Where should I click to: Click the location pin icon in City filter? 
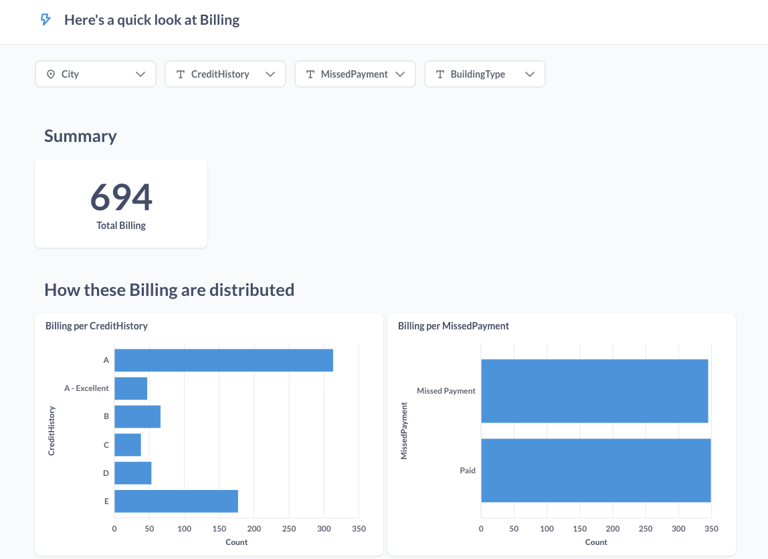[x=50, y=74]
